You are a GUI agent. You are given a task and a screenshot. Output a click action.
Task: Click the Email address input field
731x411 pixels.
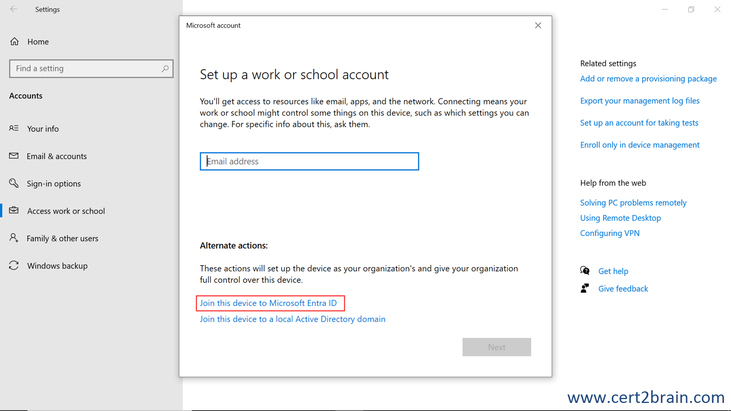(309, 161)
